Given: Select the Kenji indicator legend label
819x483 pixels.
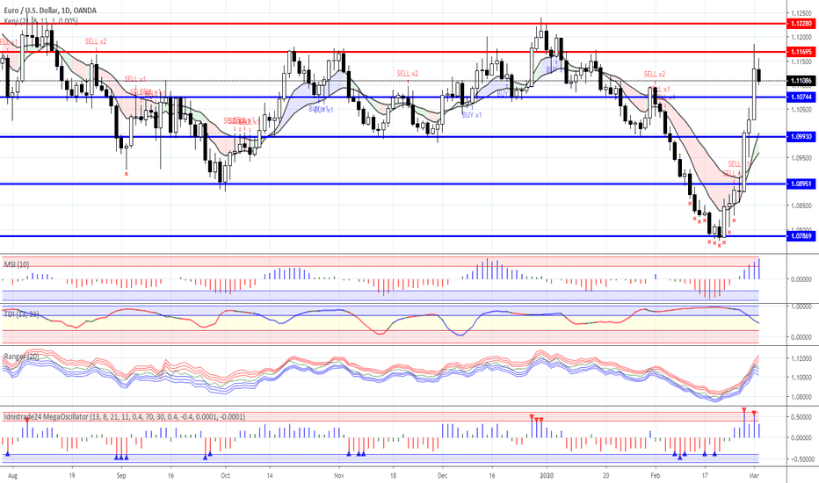Looking at the screenshot, I should [40, 21].
